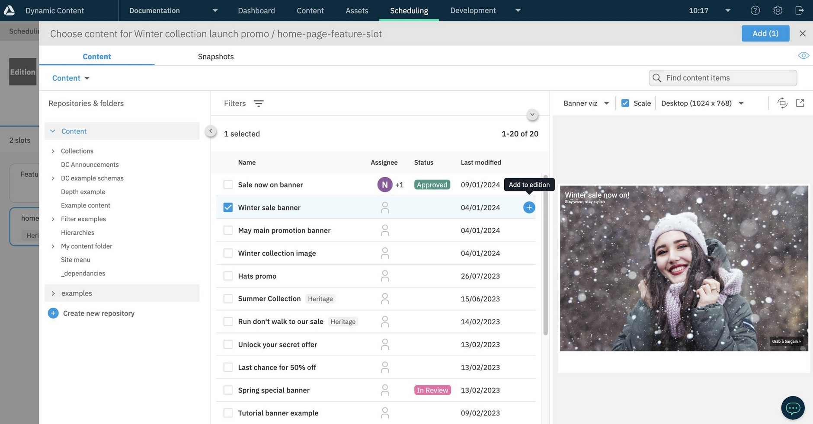813x424 pixels.
Task: Open the Site menu folder
Action: [76, 260]
